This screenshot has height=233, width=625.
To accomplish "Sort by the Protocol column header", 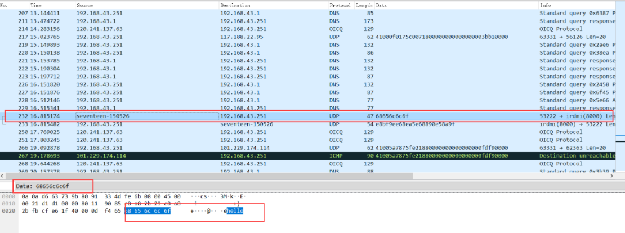I will coord(341,6).
